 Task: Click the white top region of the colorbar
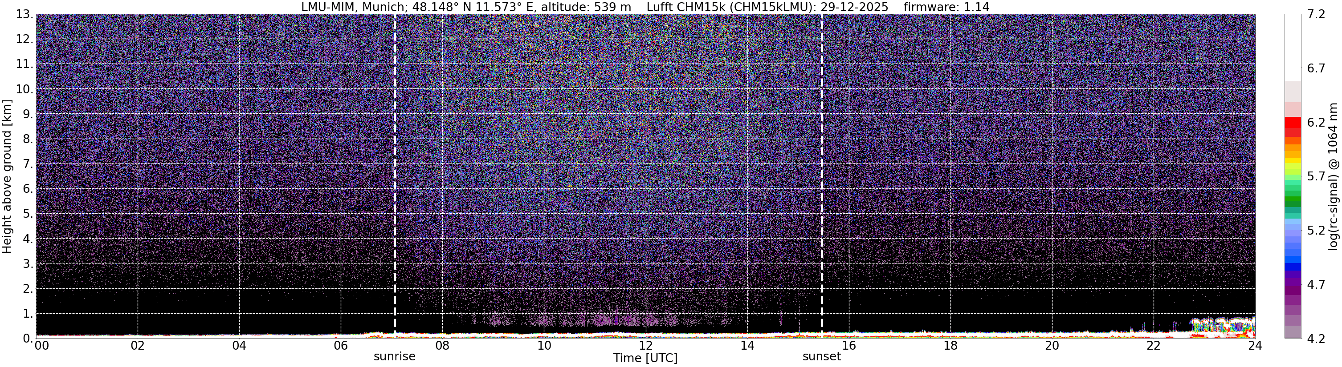point(1293,47)
